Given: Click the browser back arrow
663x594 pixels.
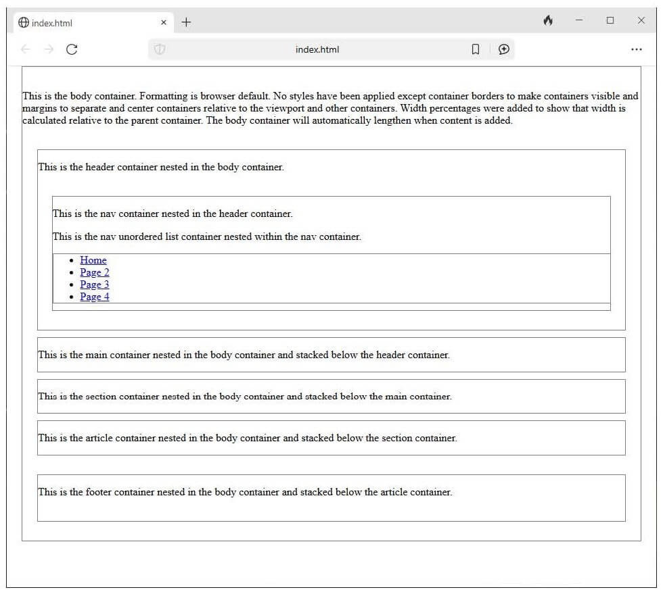Looking at the screenshot, I should click(26, 49).
